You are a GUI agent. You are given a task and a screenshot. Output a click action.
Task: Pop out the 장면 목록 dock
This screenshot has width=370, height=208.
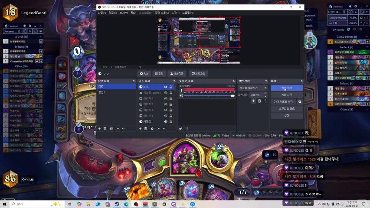click(134, 81)
